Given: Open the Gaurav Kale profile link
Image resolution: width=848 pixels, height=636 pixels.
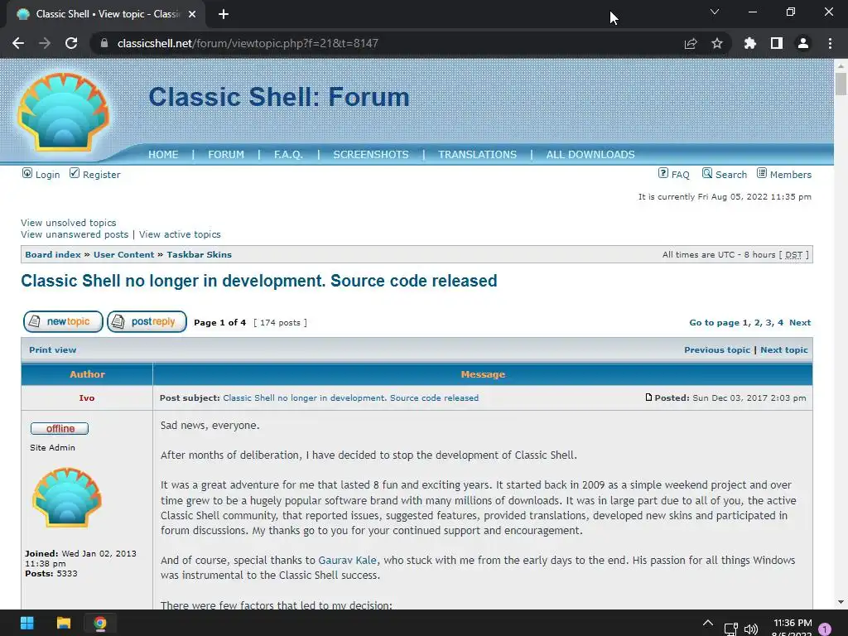Looking at the screenshot, I should (x=347, y=561).
